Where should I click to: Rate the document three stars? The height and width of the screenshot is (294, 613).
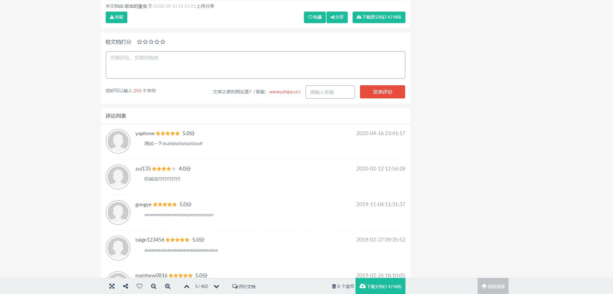click(151, 42)
